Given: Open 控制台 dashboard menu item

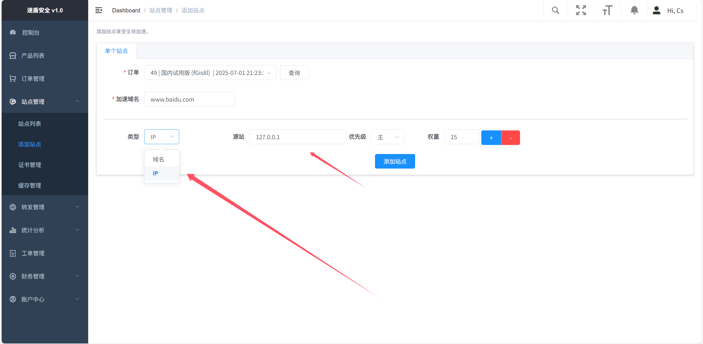Looking at the screenshot, I should tap(31, 32).
